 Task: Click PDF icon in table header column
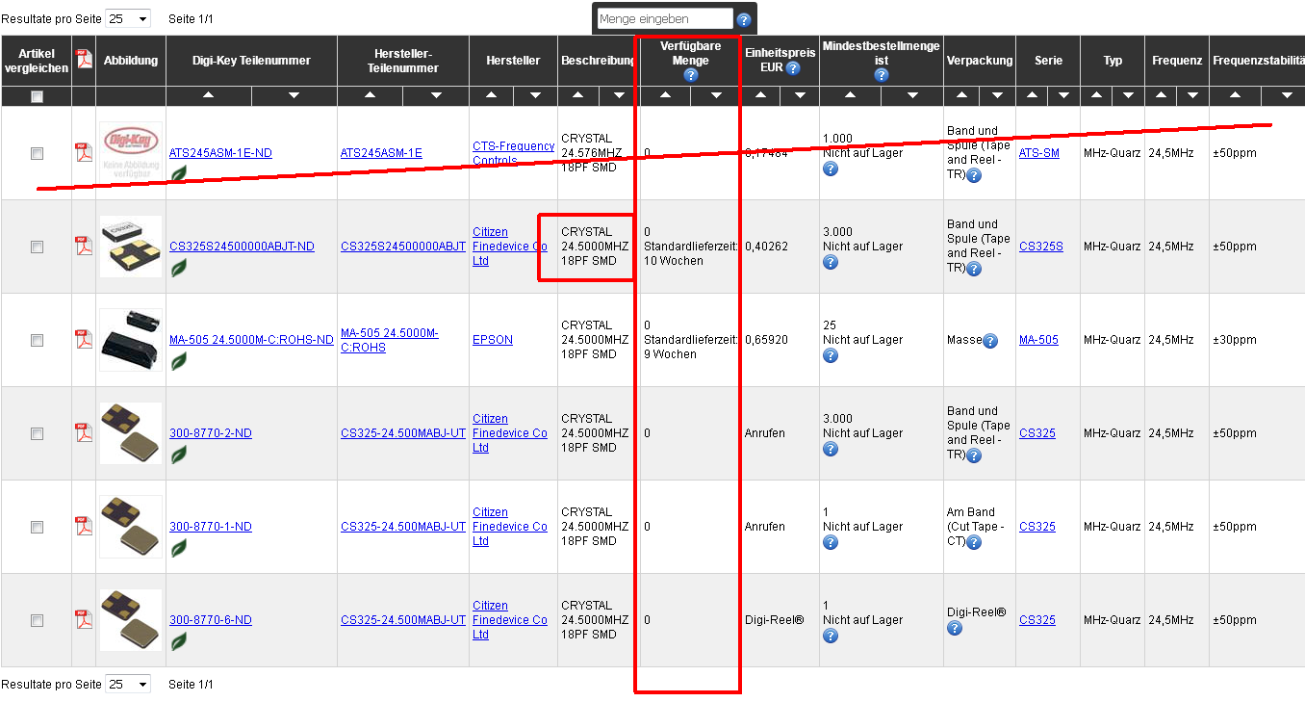pos(84,60)
